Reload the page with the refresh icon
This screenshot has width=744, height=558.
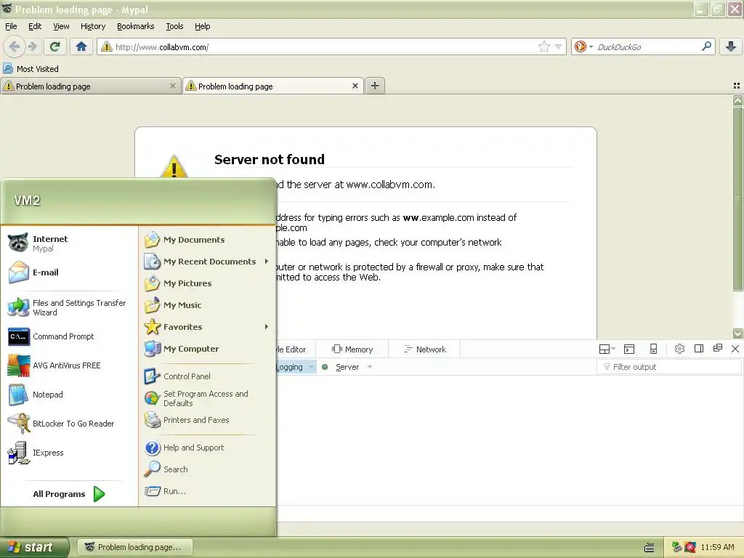pyautogui.click(x=55, y=46)
